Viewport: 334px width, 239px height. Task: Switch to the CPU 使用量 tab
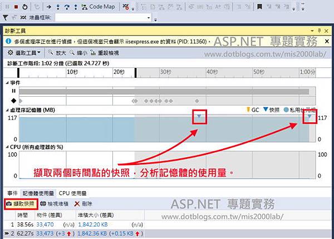coord(72,193)
